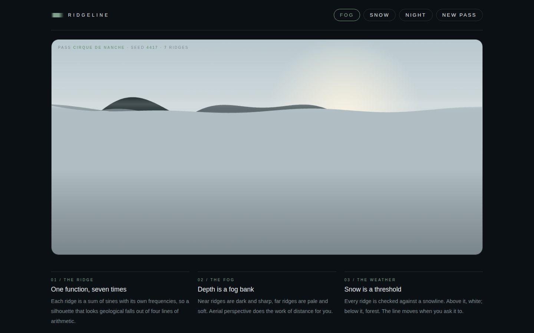Select the seed value 4417
Screen dimensions: 534x333
pos(152,47)
